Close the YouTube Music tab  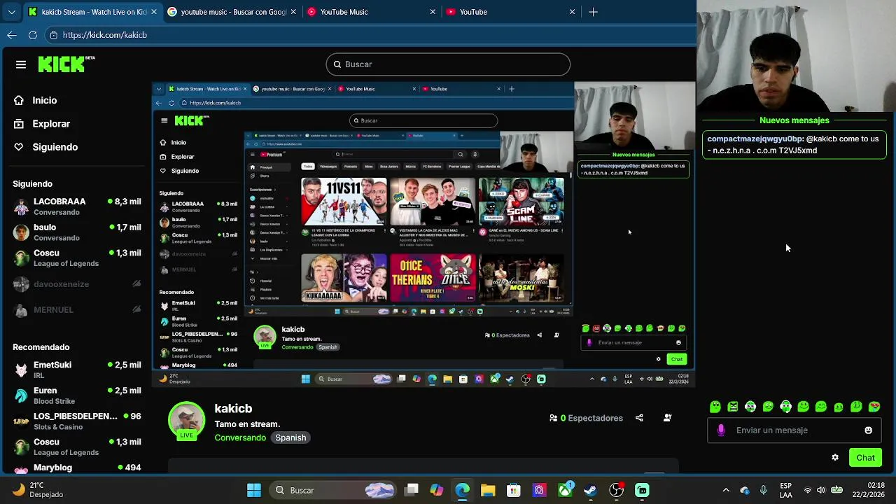pyautogui.click(x=433, y=12)
